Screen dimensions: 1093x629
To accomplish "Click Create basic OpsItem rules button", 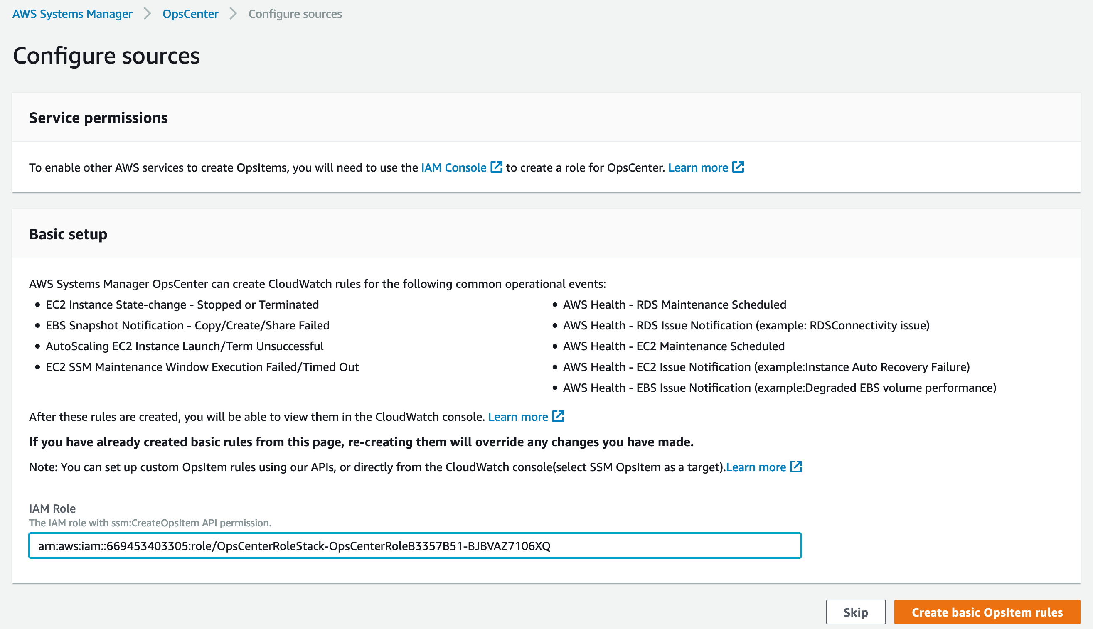I will click(x=987, y=612).
